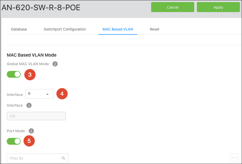Image resolution: width=242 pixels, height=164 pixels.
Task: Switch to Switchport Configuration tab
Action: [65, 29]
